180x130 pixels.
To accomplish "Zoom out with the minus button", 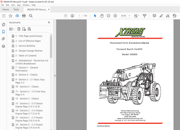I will pyautogui.click(x=108, y=16).
